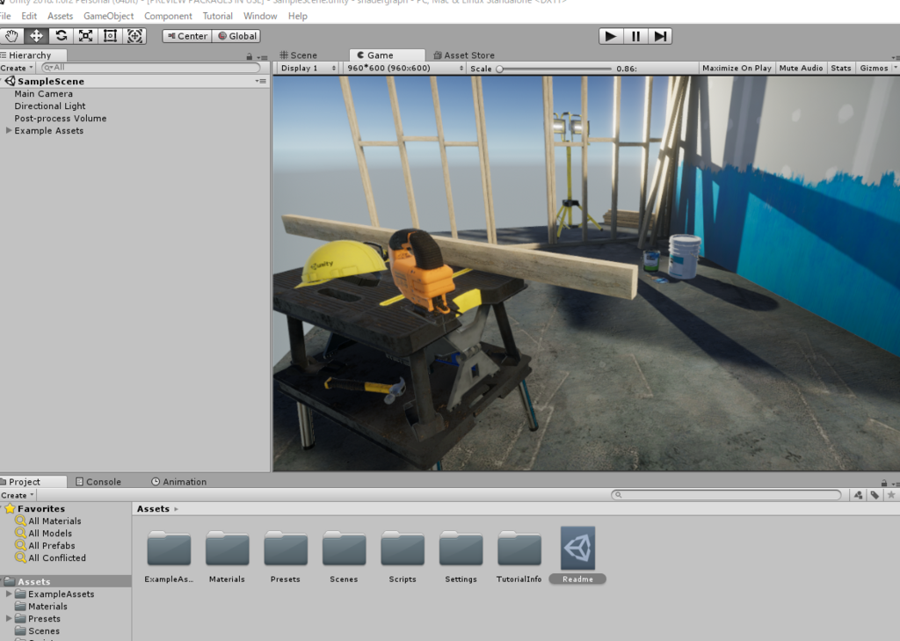Viewport: 900px width, 641px height.
Task: Toggle Gizmos in Game view
Action: [x=874, y=68]
